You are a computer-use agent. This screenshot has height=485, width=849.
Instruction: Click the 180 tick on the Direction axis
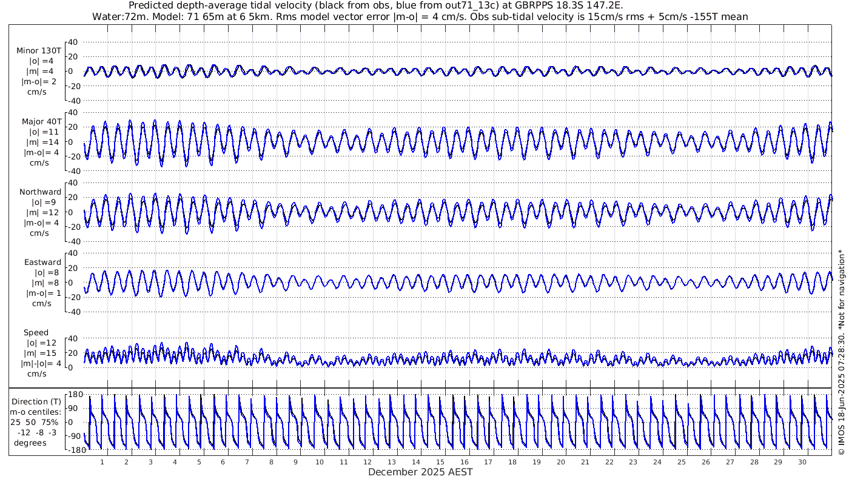point(75,395)
